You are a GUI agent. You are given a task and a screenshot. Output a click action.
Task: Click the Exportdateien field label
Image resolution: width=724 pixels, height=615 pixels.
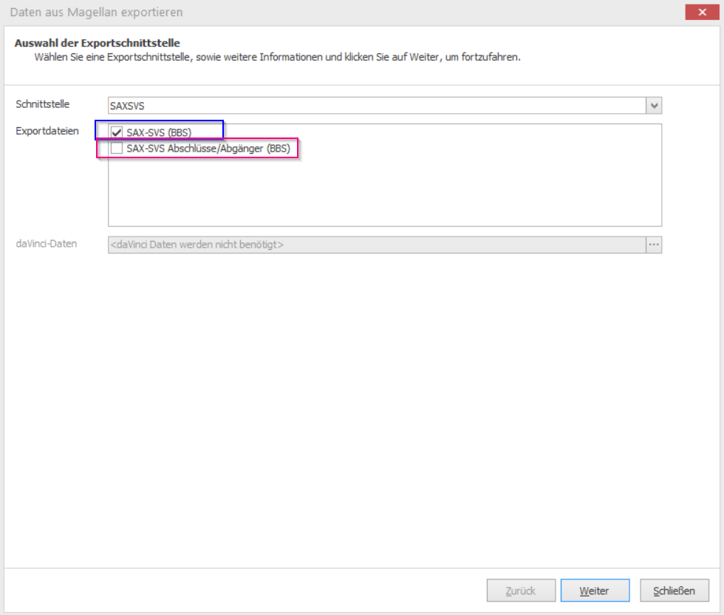(47, 131)
